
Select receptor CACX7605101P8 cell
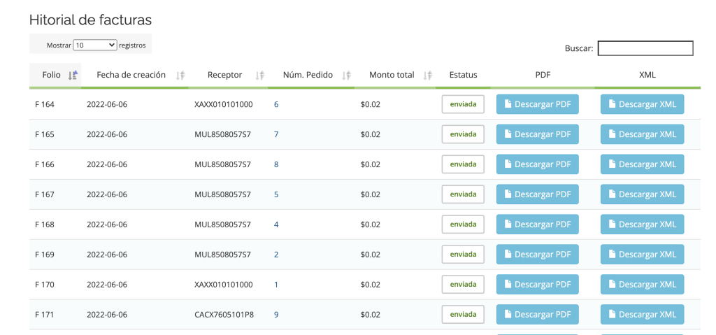click(224, 315)
